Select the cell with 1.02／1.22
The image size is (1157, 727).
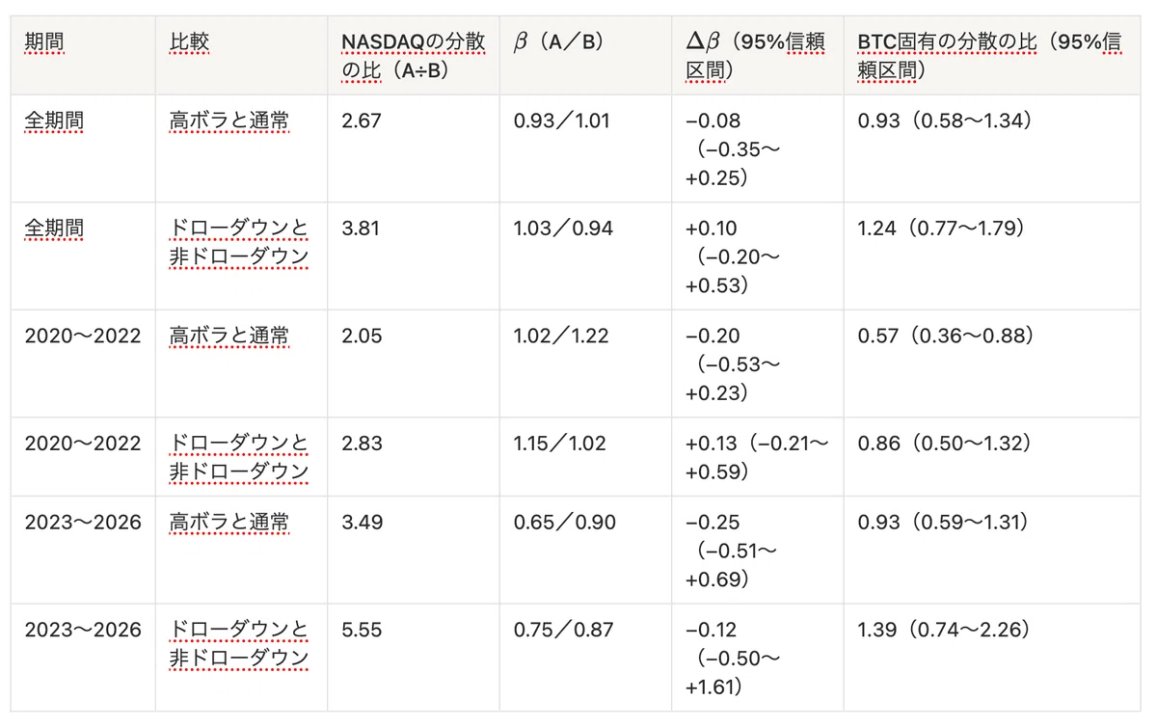tap(585, 363)
